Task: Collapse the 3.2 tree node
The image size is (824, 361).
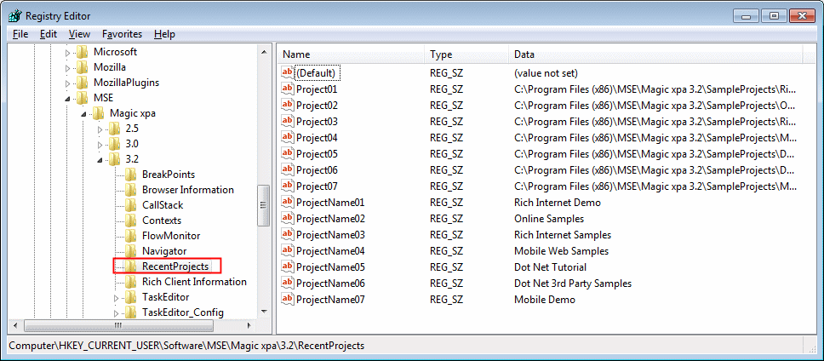Action: pyautogui.click(x=100, y=159)
